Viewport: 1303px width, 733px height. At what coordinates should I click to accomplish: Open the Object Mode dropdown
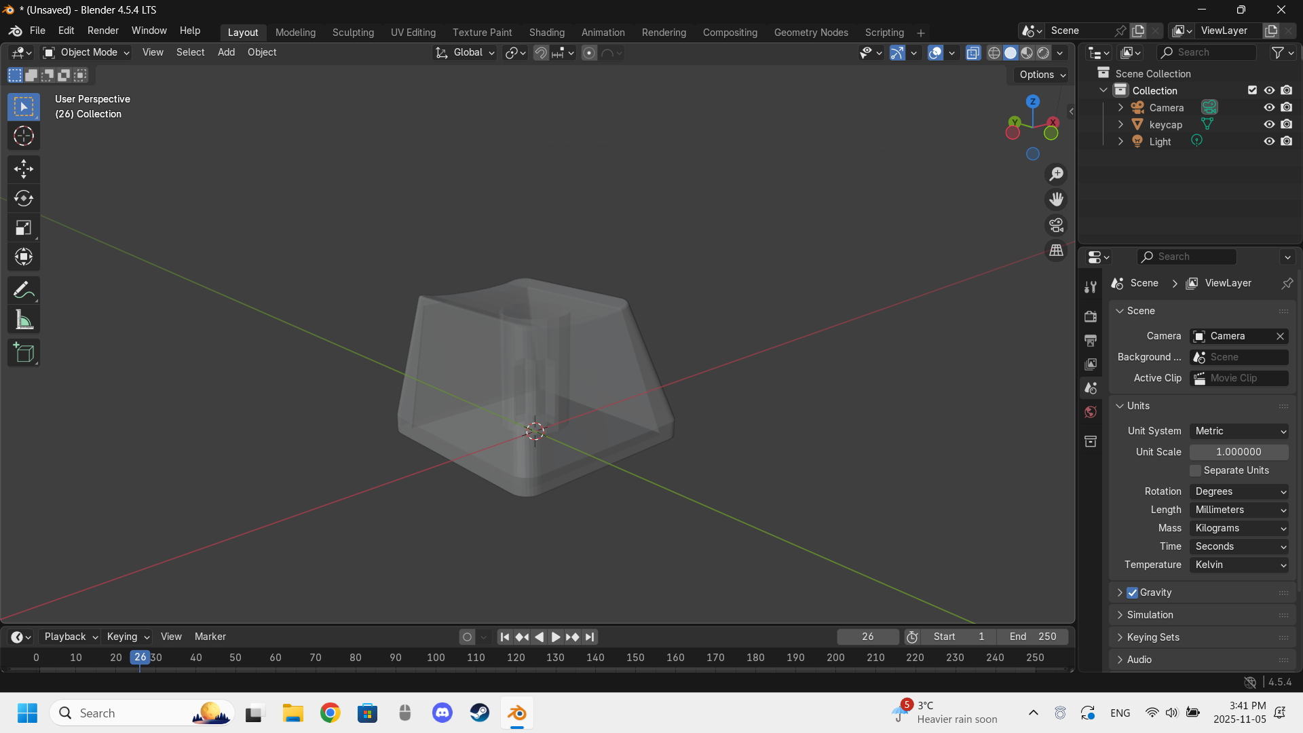click(x=86, y=52)
